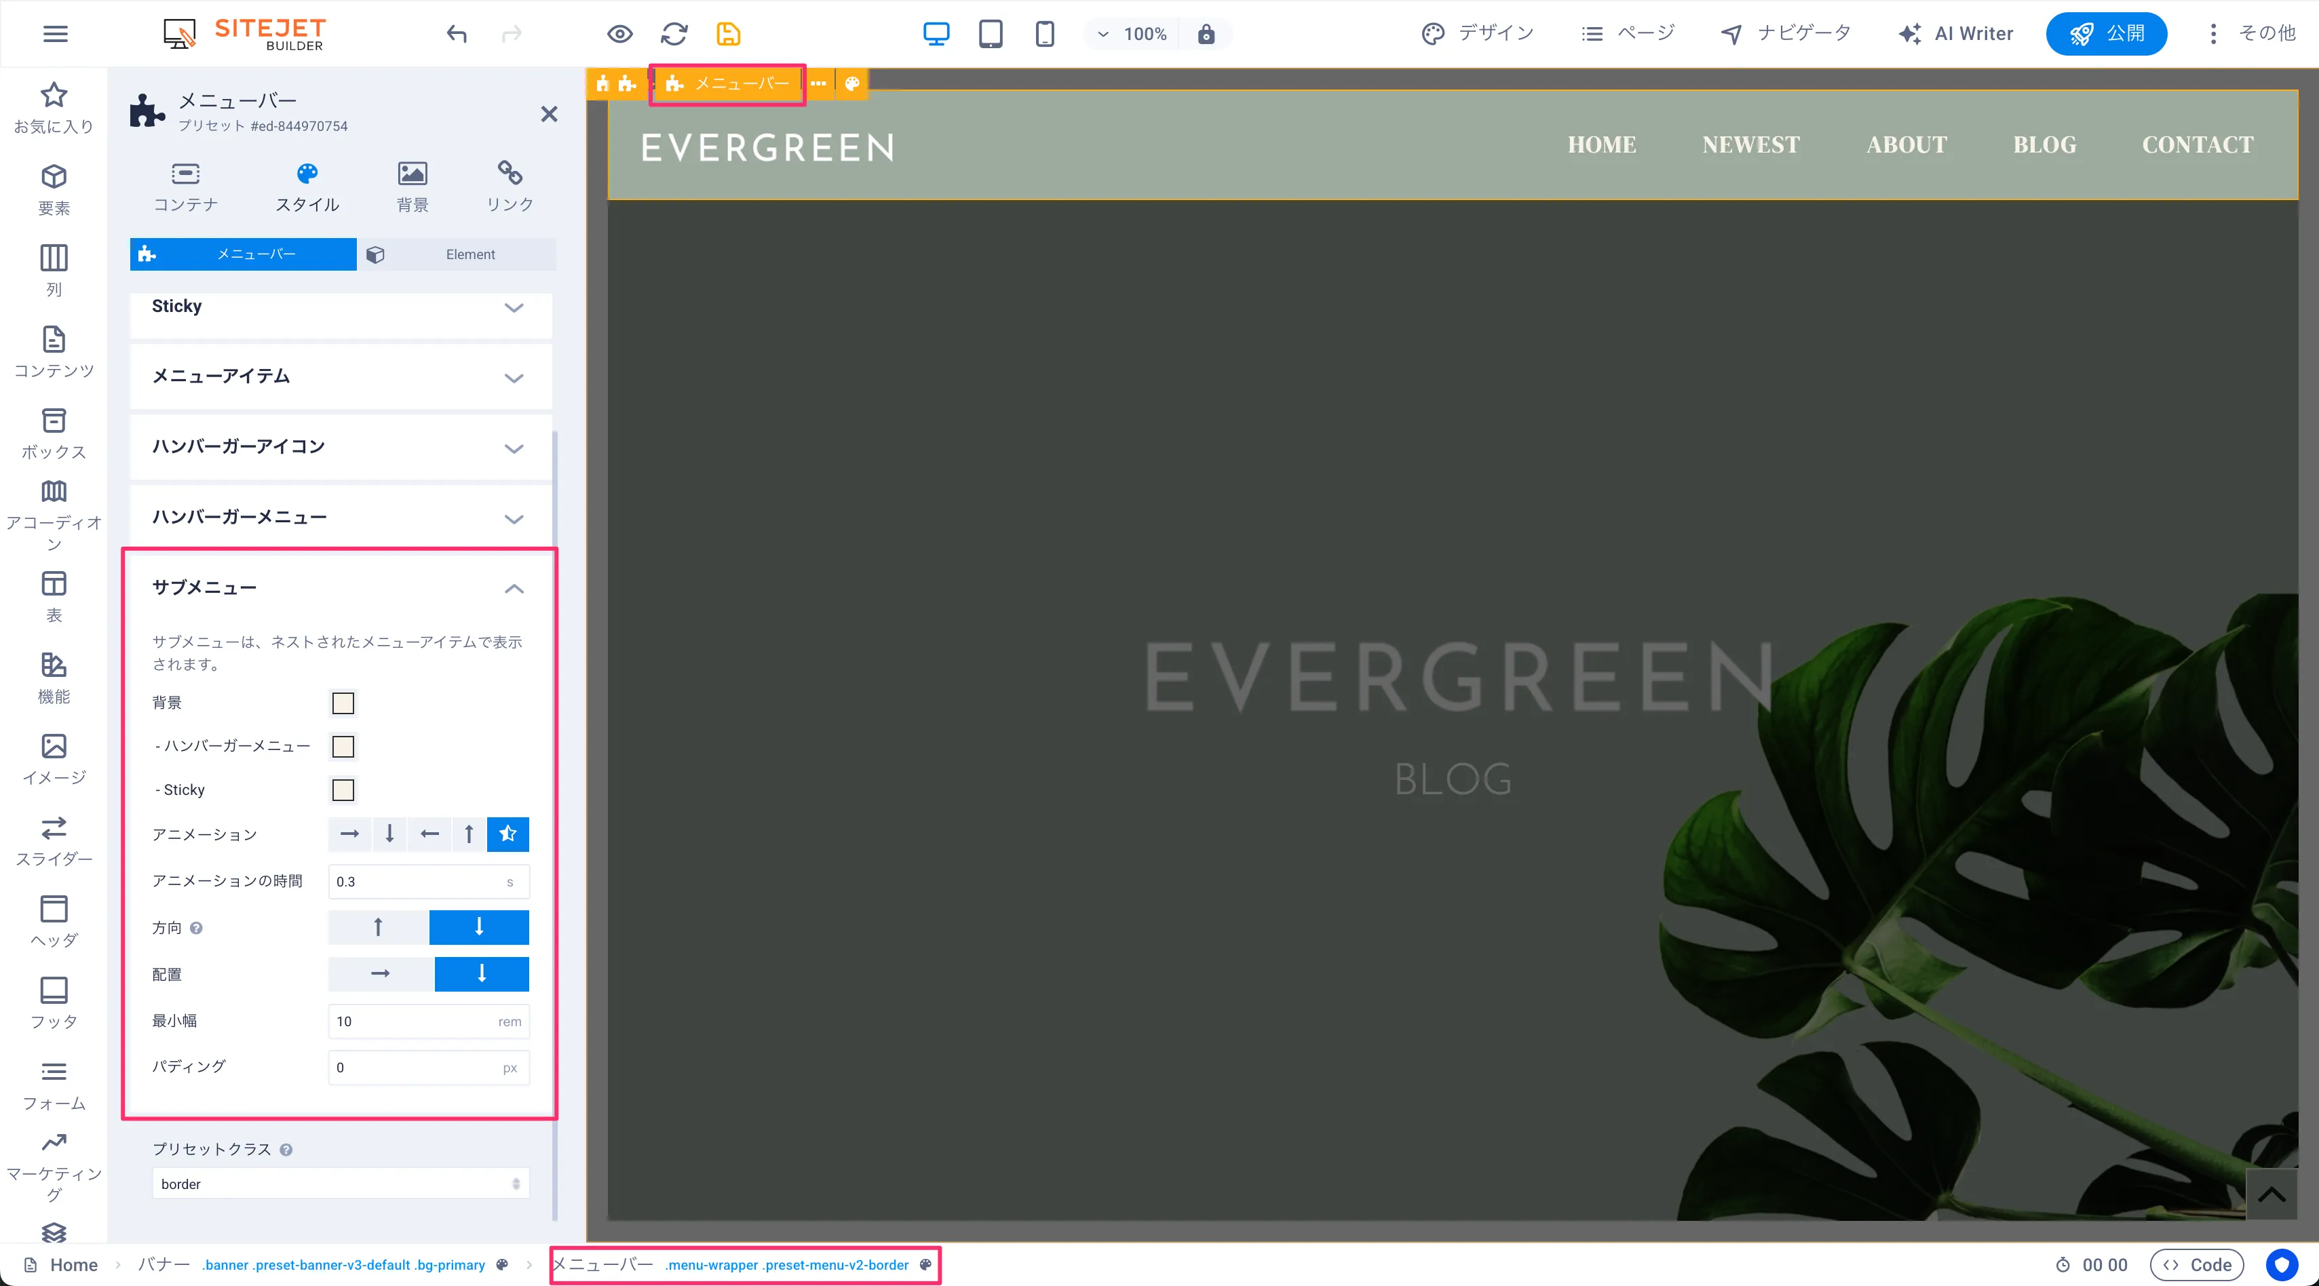This screenshot has width=2319, height=1286.
Task: Open フッタ footer in sidebar
Action: click(54, 1002)
